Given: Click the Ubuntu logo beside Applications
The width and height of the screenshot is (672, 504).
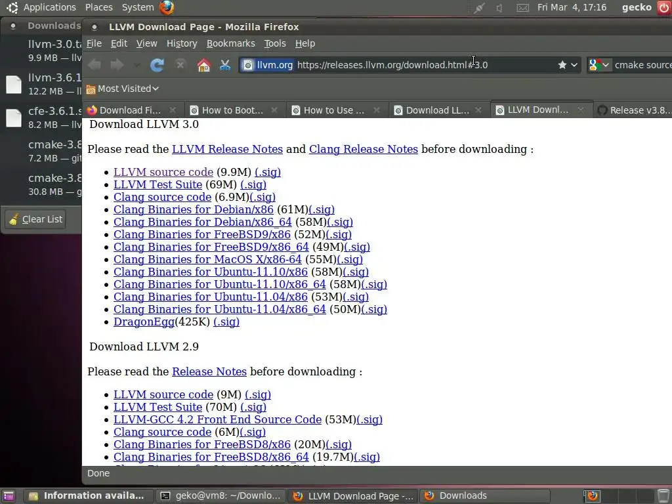Looking at the screenshot, I should pyautogui.click(x=12, y=7).
